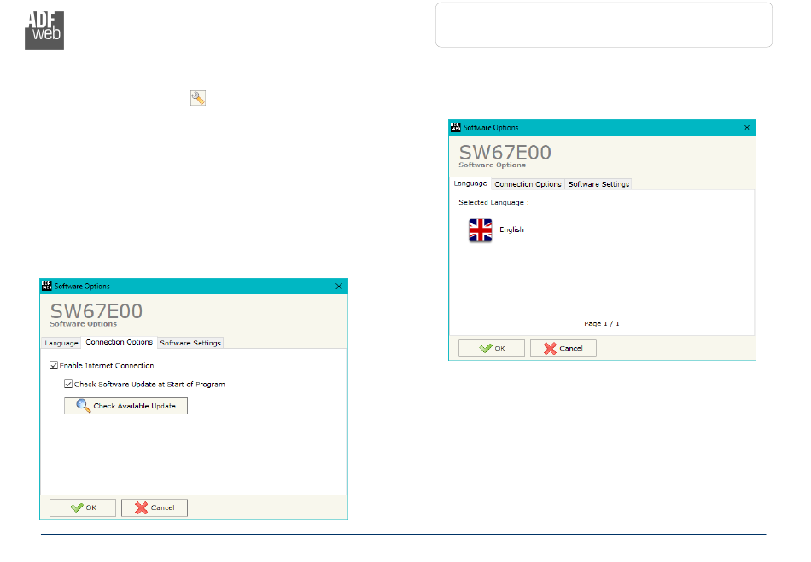Toggle Enable Internet Connection checkbox
Screen dimensions: 811x562
coord(53,366)
